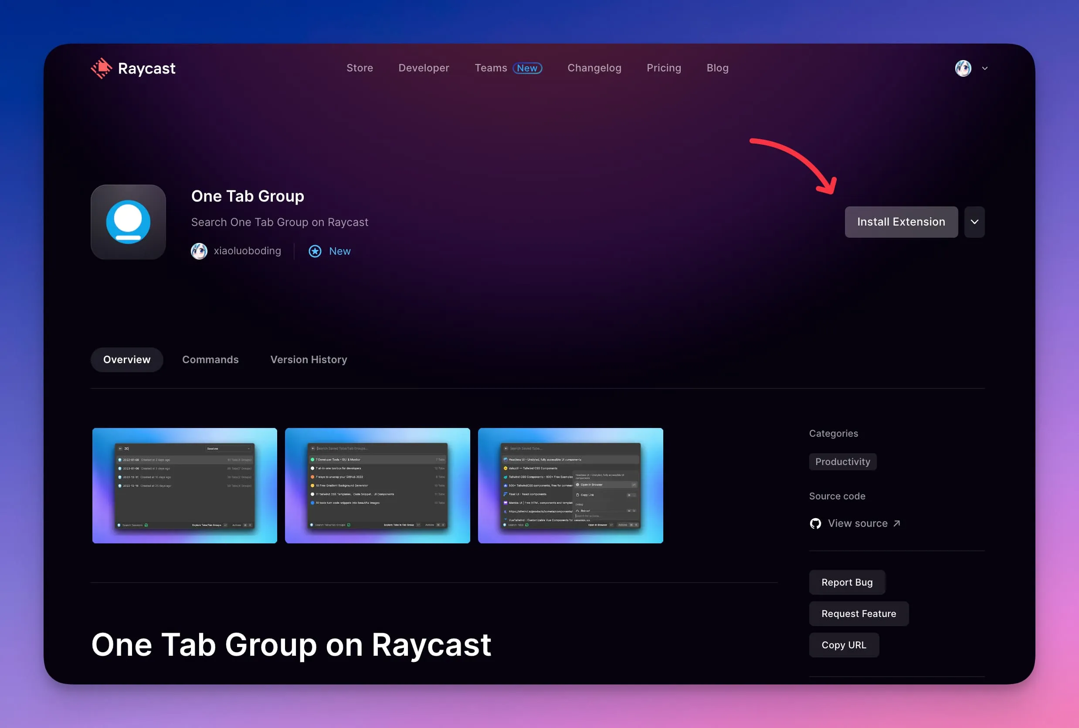Click the Install Extension button
Screen dimensions: 1079x728
(901, 222)
